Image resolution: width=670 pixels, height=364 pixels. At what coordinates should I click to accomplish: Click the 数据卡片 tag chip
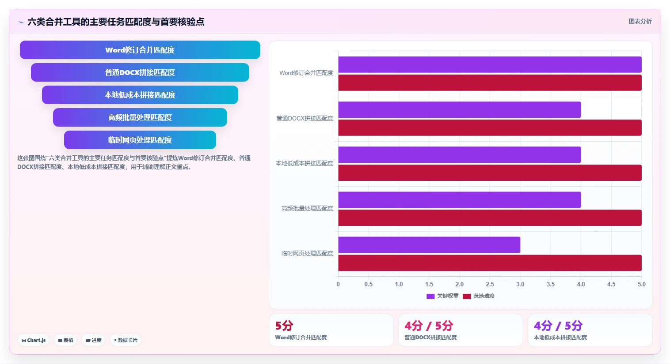pyautogui.click(x=126, y=340)
